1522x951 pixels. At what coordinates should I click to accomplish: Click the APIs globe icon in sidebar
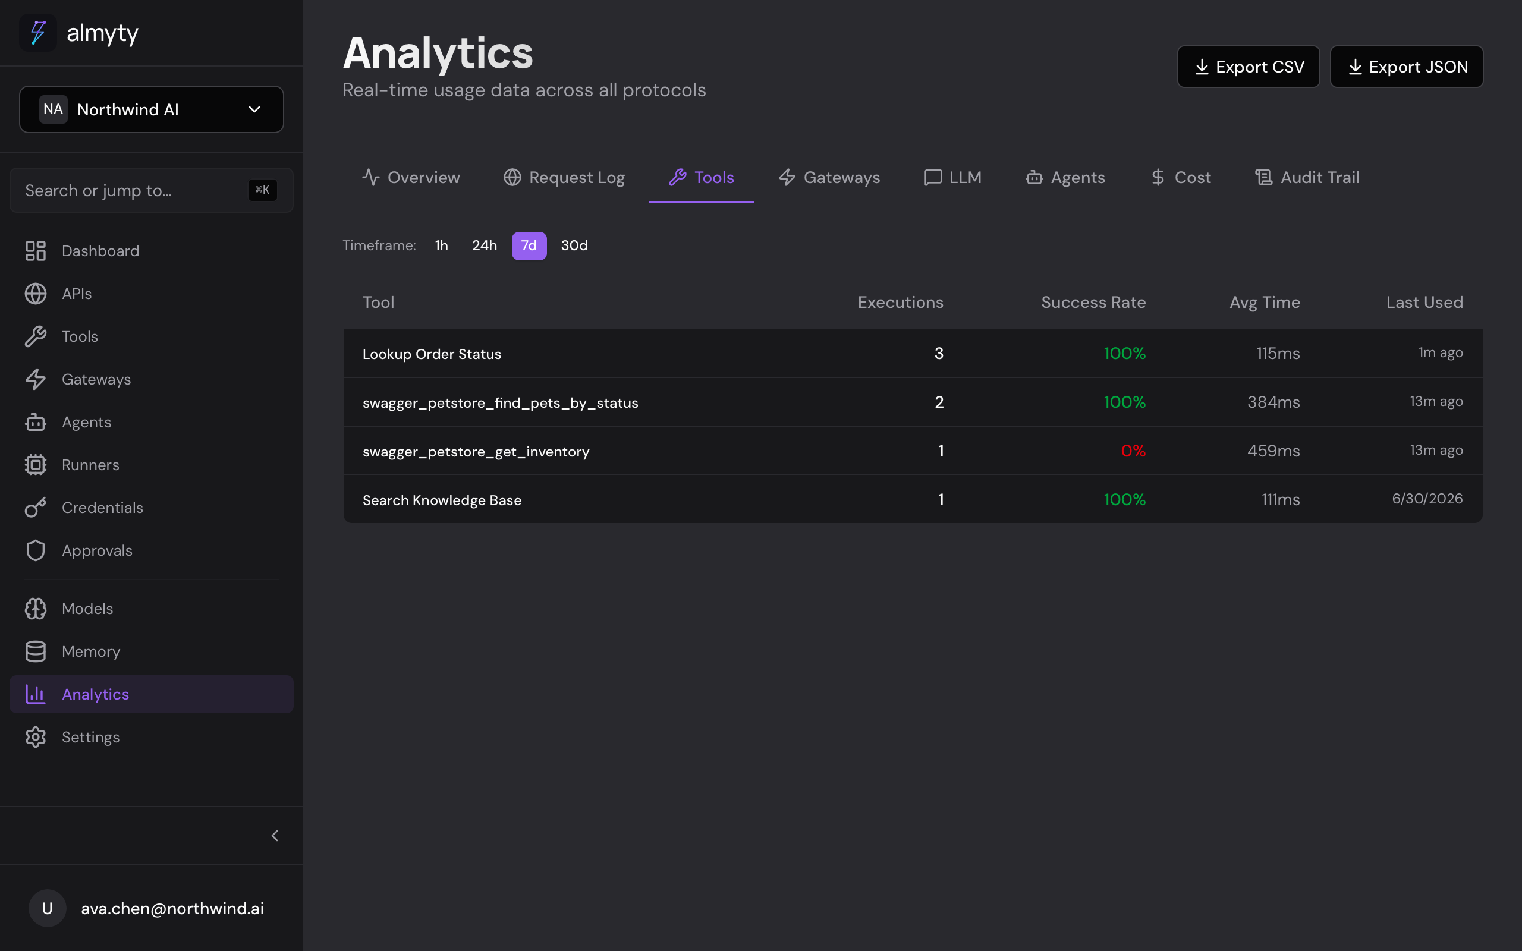35,294
